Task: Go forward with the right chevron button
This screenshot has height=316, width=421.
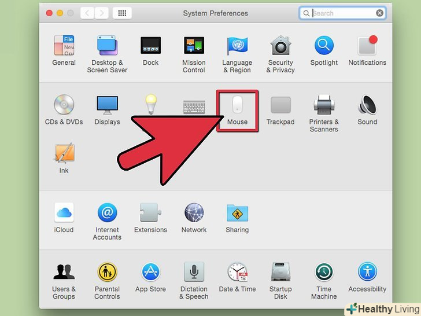Action: 102,13
